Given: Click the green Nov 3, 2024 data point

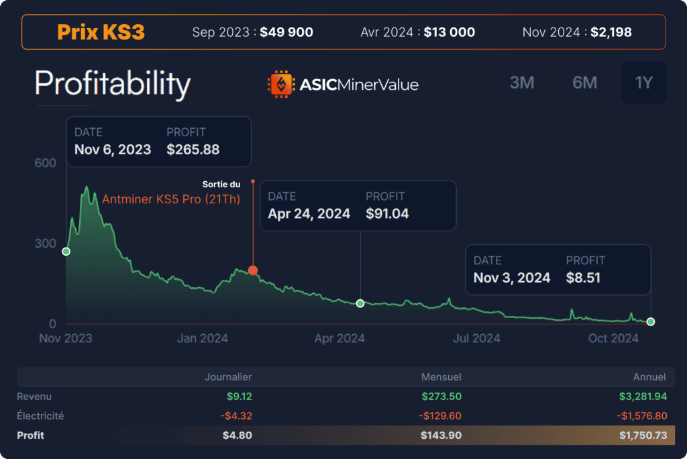Looking at the screenshot, I should (x=651, y=322).
